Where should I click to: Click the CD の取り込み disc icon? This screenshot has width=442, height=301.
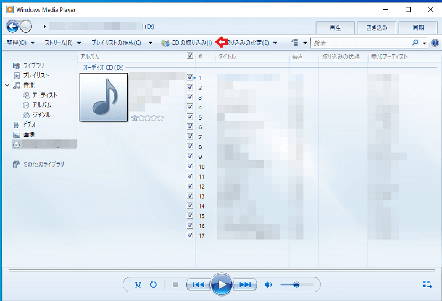pos(165,43)
